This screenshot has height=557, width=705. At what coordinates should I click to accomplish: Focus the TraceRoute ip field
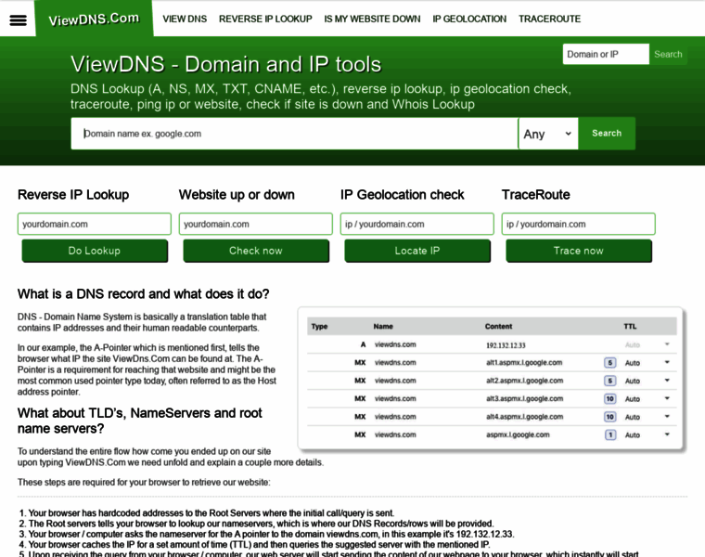(x=579, y=224)
